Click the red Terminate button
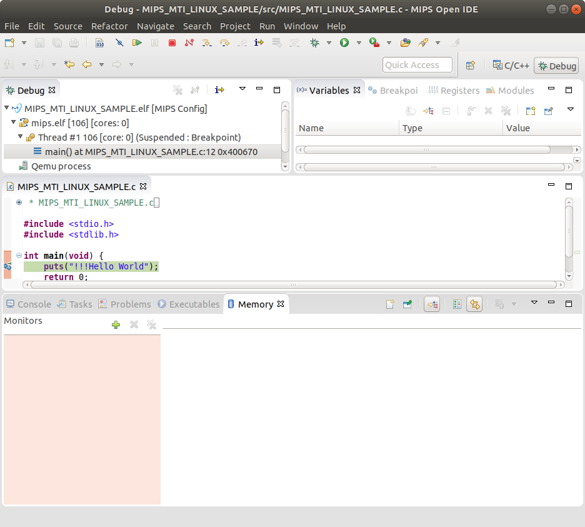 (172, 43)
